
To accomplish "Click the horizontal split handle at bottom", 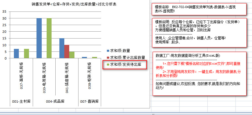I will 154,114.
